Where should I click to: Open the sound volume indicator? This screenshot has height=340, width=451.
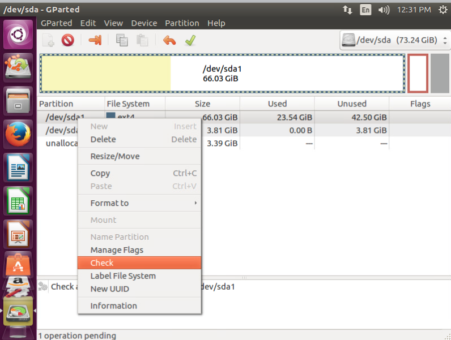[384, 10]
